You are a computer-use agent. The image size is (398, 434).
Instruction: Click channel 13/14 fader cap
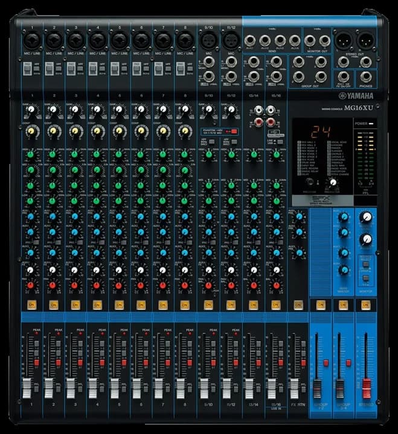pos(249,388)
